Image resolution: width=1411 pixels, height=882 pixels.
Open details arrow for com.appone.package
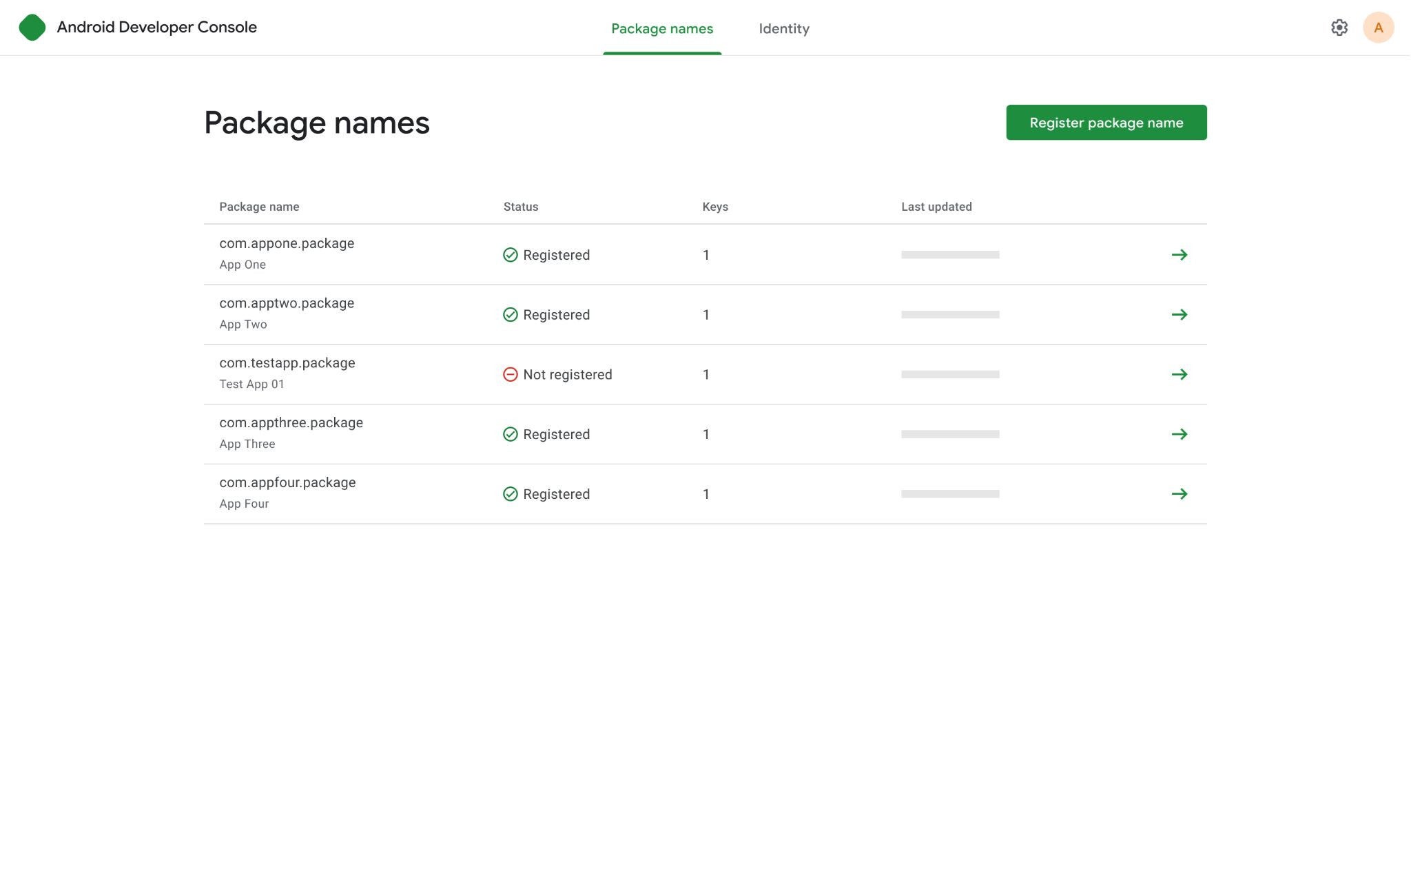[1180, 254]
